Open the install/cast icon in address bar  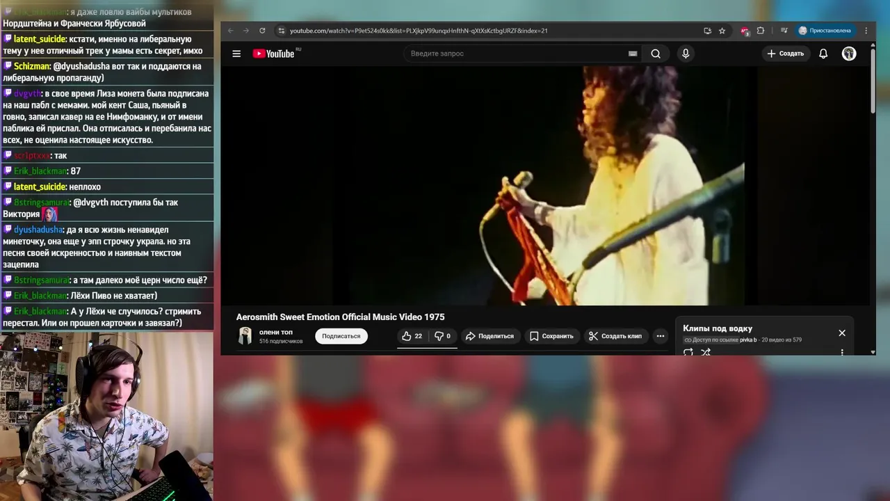tap(707, 31)
